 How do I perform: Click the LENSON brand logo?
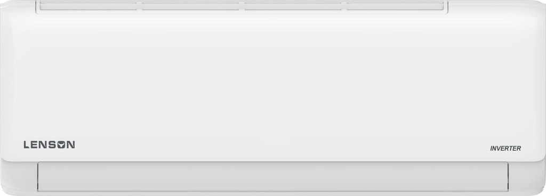[49, 144]
